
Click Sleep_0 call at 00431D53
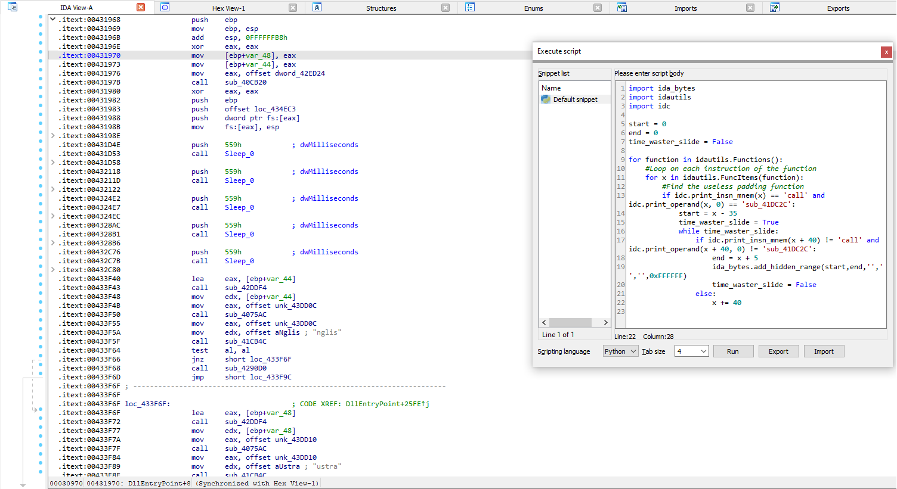tap(239, 154)
